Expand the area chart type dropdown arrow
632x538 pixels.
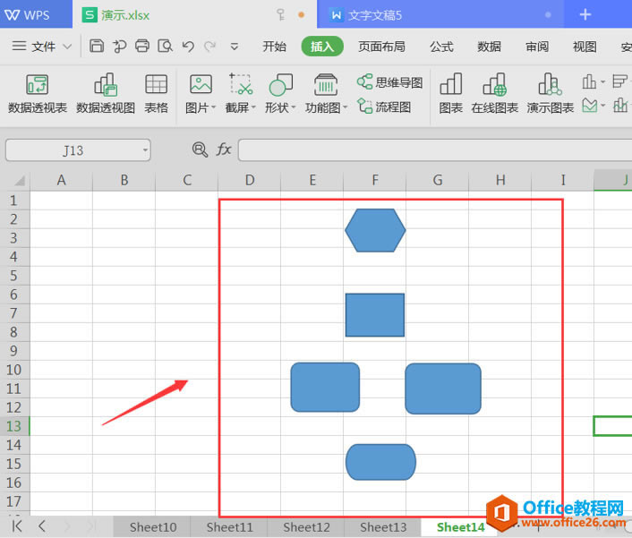tap(603, 106)
